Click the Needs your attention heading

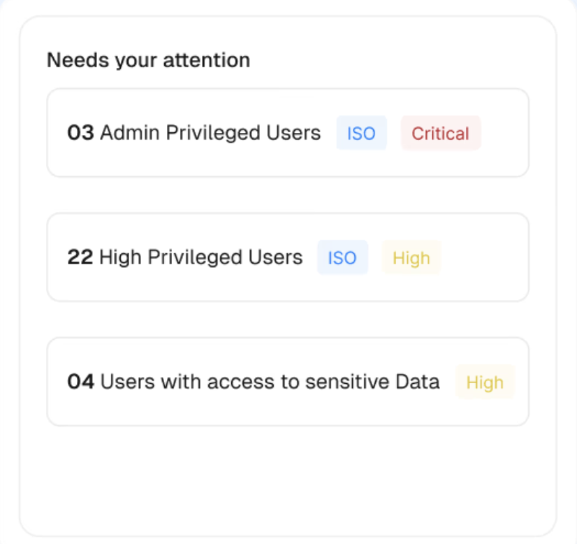[148, 60]
